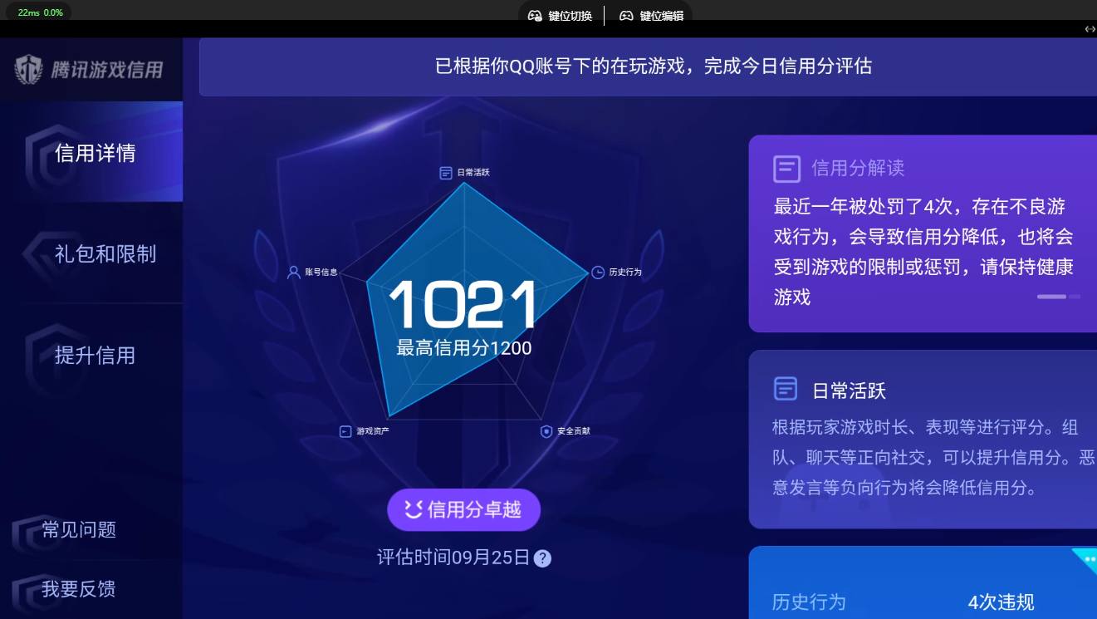Viewport: 1097px width, 619px height.
Task: Click the 日常活跃 card title text
Action: 849,391
